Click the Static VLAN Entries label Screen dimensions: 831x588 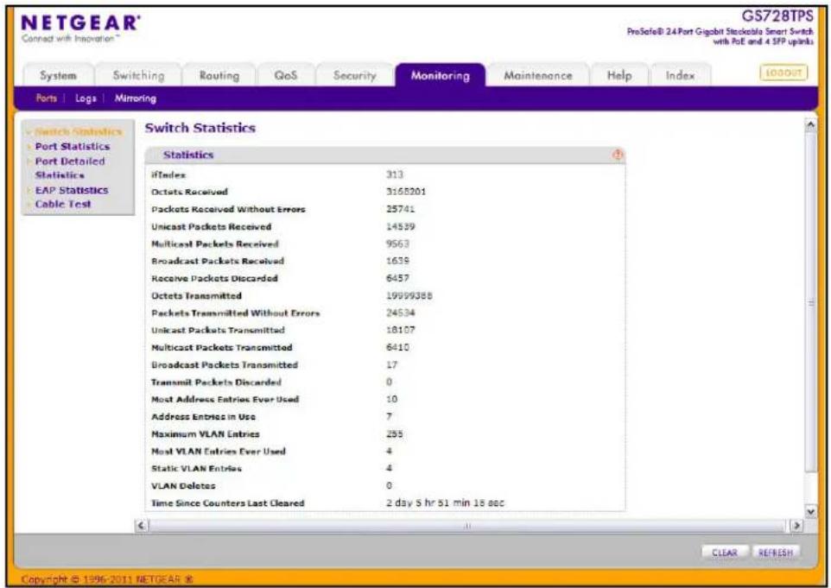[x=196, y=468]
